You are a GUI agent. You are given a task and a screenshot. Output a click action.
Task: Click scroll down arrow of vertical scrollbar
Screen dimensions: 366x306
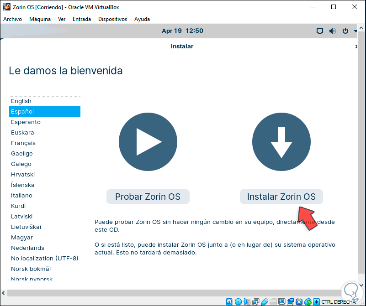point(361,285)
